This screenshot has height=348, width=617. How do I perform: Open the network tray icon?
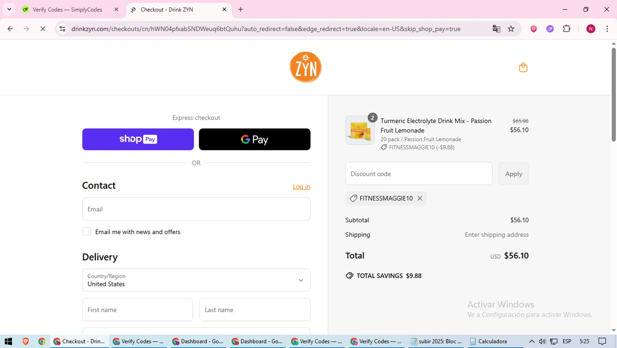coord(554,341)
